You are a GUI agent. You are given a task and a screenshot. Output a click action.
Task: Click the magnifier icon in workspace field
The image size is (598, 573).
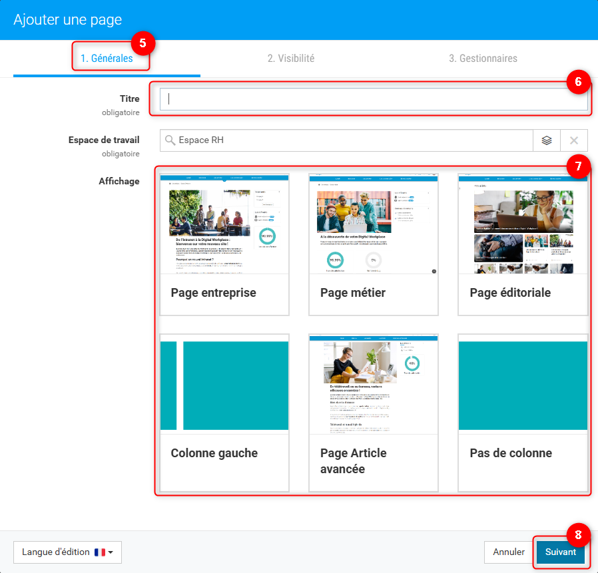170,140
